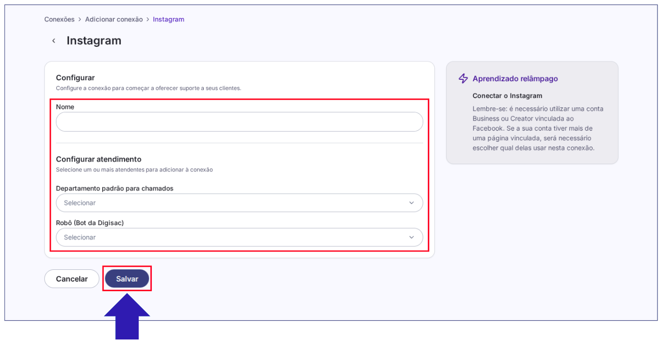Click the back chevron beside Instagram title
This screenshot has height=341, width=662.
tap(54, 41)
